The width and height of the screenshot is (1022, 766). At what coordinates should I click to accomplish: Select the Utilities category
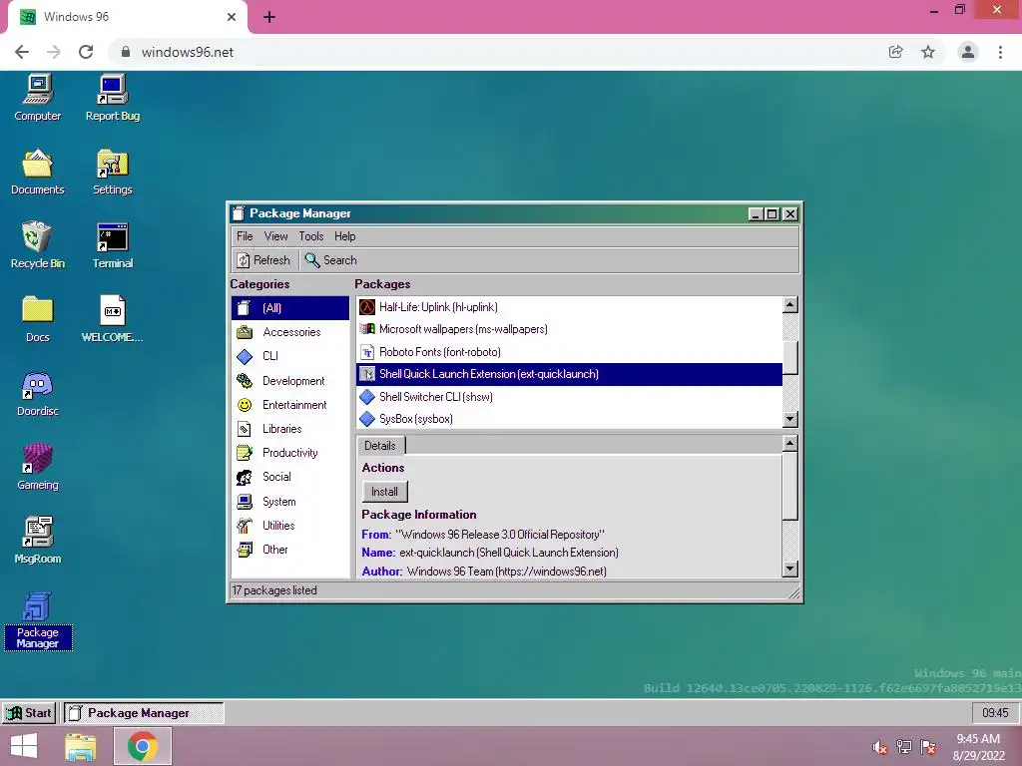290,526
